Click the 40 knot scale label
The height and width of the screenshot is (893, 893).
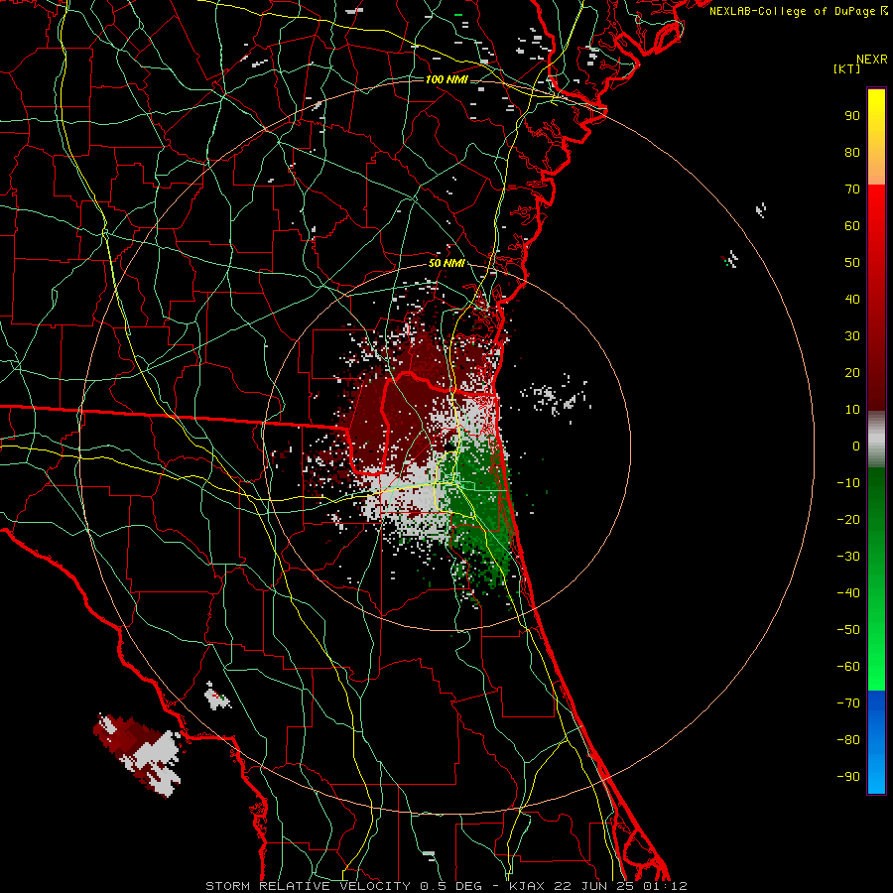click(852, 300)
